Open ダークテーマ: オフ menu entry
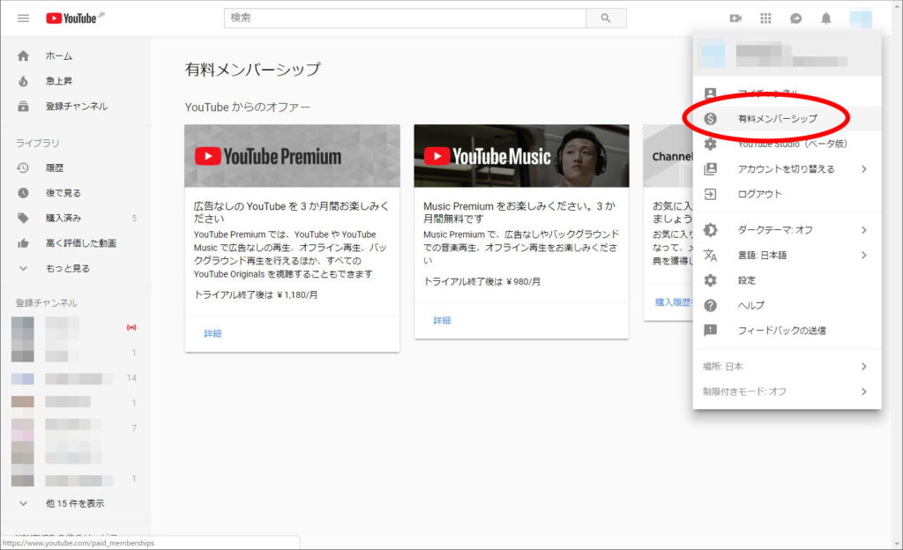 787,230
